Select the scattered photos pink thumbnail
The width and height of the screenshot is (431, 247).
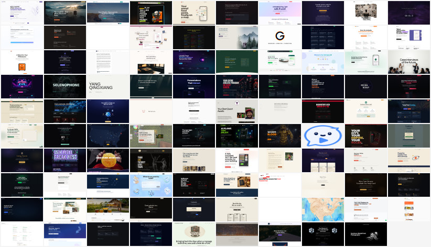coord(151,37)
